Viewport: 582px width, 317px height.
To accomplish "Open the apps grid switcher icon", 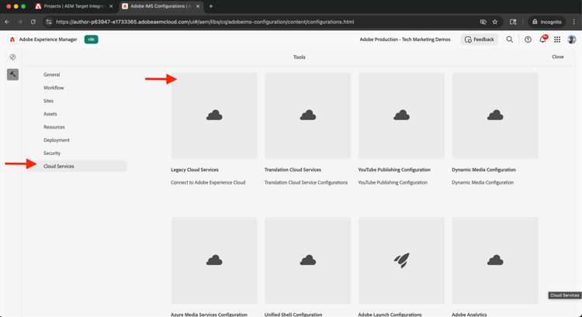I will [557, 40].
